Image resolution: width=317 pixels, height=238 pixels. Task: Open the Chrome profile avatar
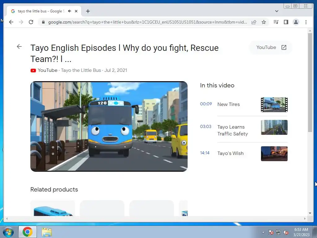pos(296,22)
